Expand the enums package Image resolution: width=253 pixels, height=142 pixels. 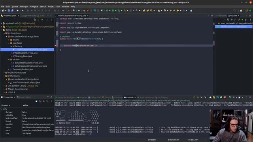[x=9, y=40]
